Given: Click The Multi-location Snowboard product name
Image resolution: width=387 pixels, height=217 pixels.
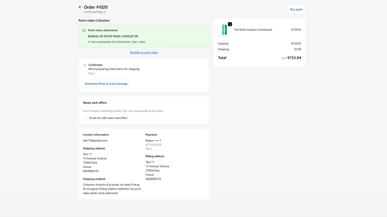Looking at the screenshot, I should click(253, 29).
